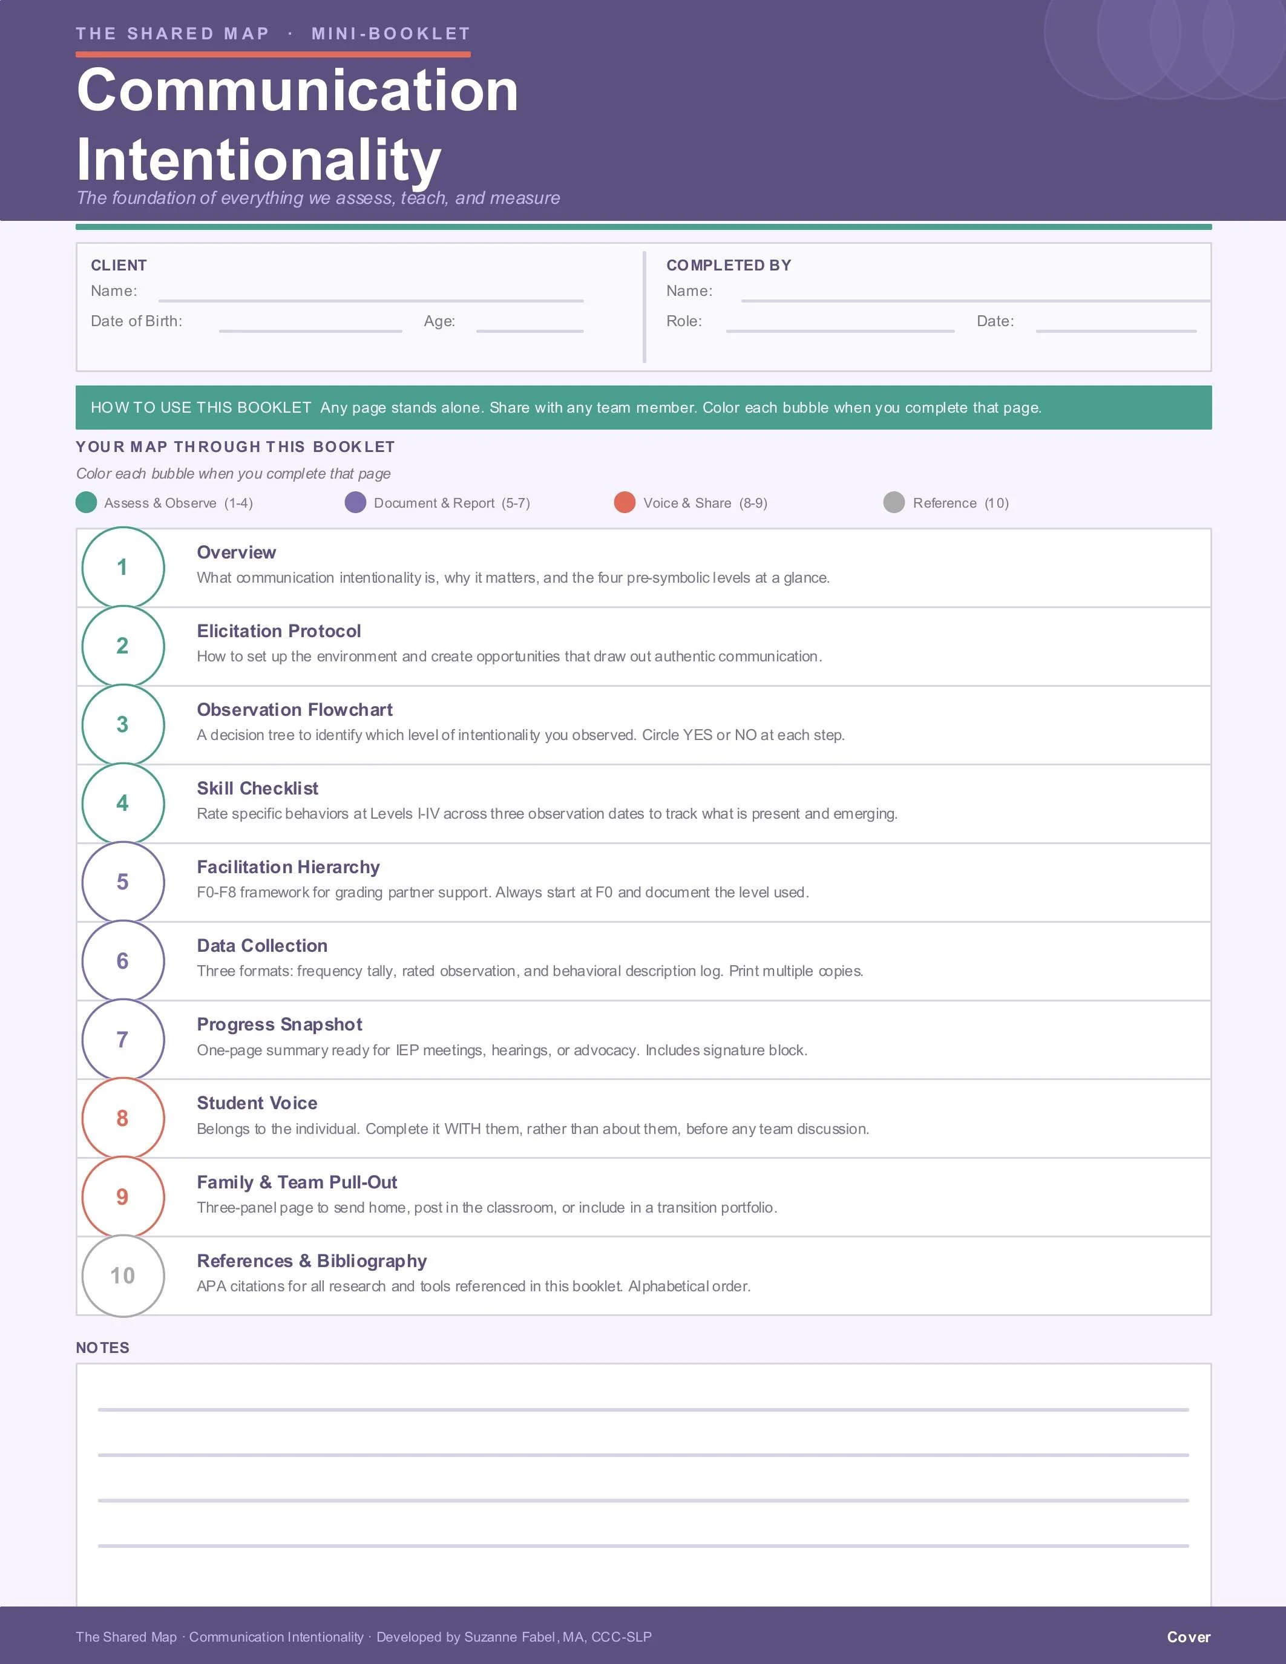Click bubble 6 beside Data Collection

point(123,961)
